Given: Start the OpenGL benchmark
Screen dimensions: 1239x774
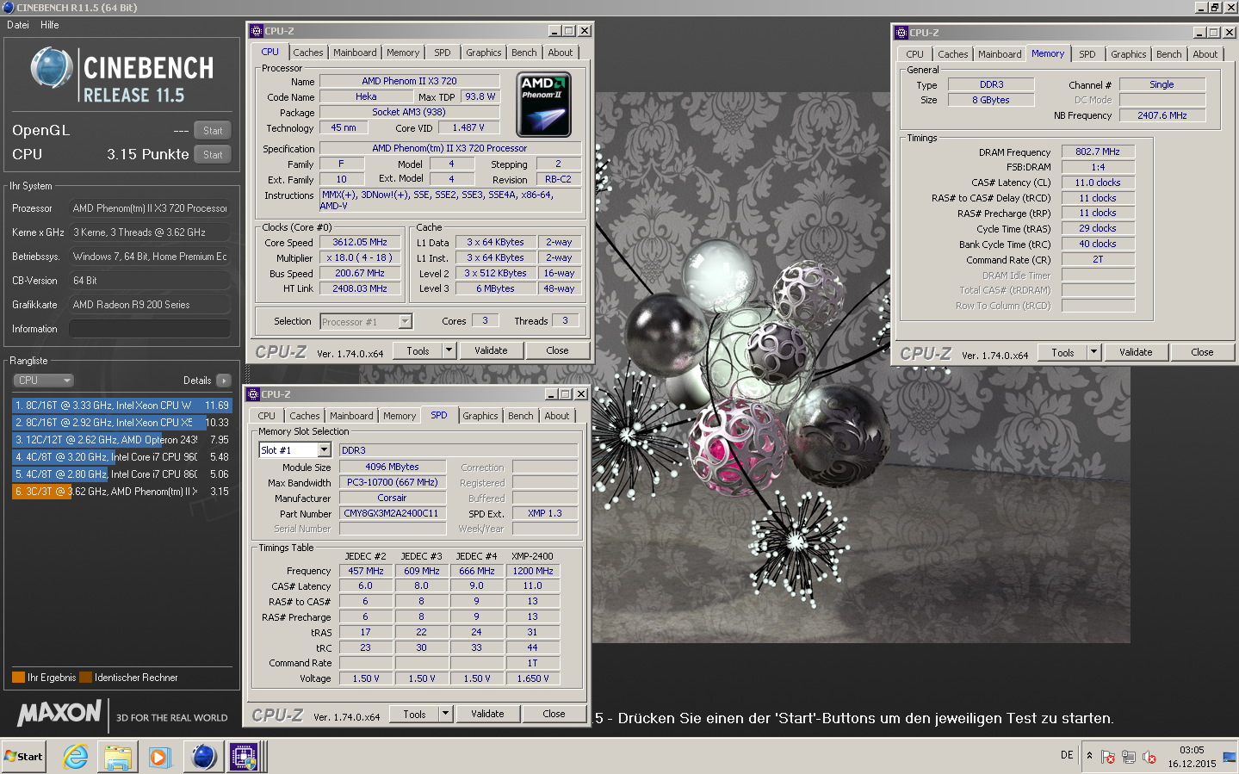Looking at the screenshot, I should click(x=213, y=131).
